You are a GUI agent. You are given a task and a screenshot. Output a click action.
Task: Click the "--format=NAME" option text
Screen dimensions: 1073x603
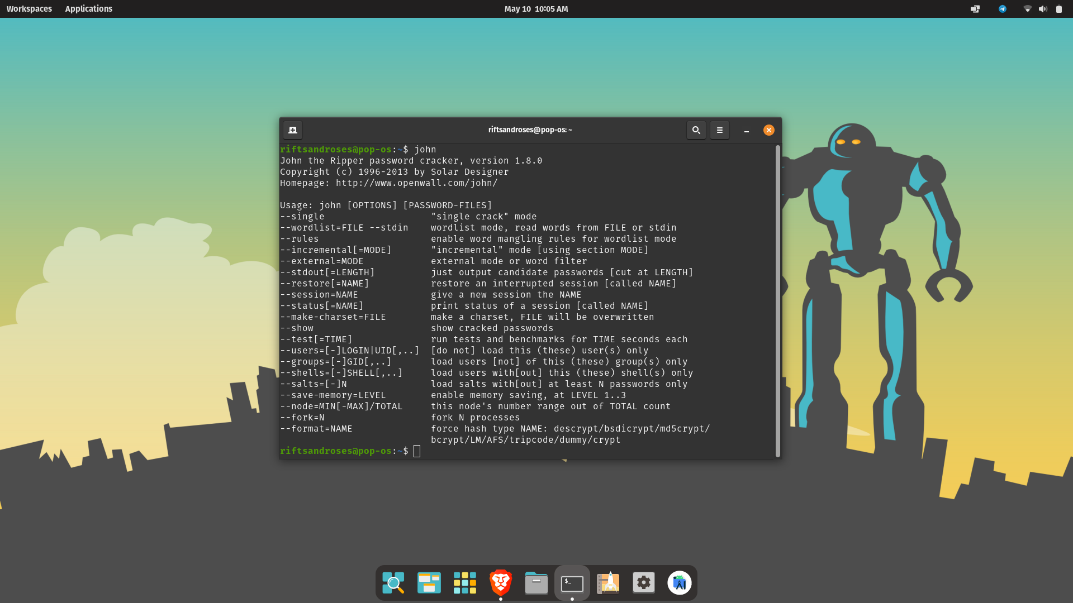point(316,429)
